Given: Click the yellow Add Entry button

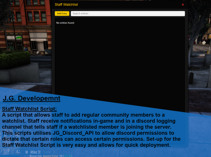Looking at the screenshot, I should pyautogui.click(x=62, y=14).
